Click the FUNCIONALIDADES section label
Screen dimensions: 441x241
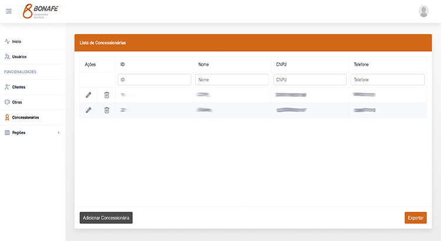(20, 72)
